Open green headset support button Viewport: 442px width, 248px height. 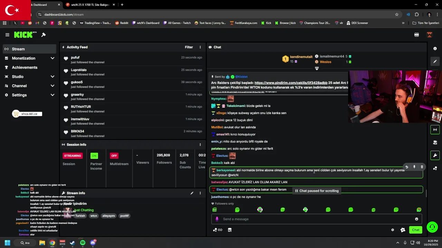click(432, 227)
